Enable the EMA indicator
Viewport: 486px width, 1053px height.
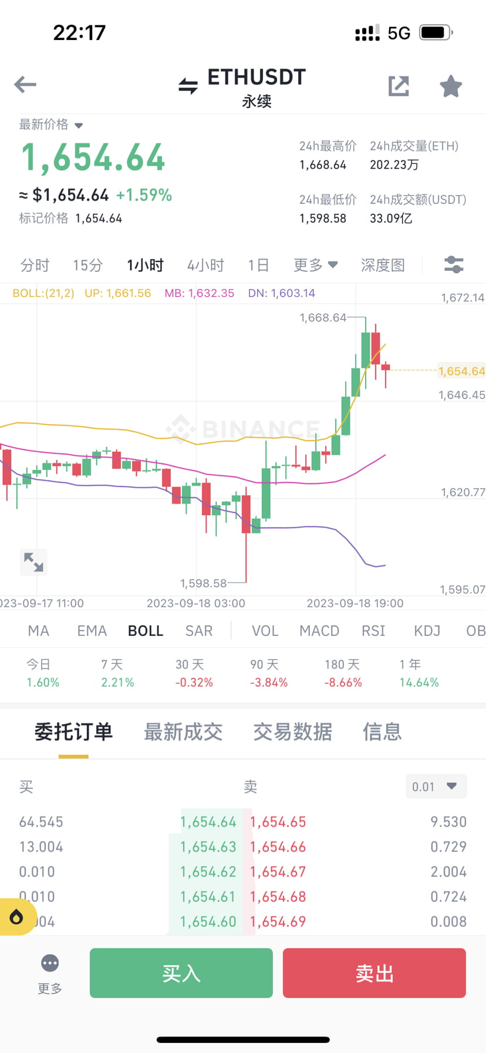tap(92, 631)
